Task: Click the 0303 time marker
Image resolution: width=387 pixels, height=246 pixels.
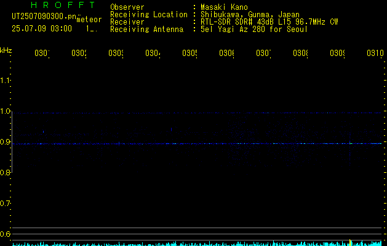Action: (116, 54)
